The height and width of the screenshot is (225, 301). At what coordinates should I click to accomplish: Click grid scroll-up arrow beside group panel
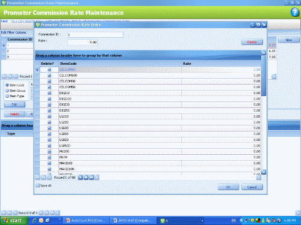click(x=264, y=53)
